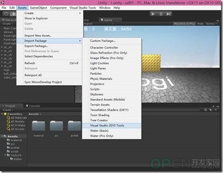Collapse the UnityVS folder in tree
The image size is (223, 173).
[x=6, y=155]
